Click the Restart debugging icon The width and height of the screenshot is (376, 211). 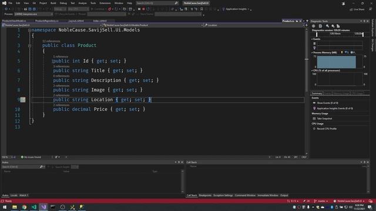148,9
